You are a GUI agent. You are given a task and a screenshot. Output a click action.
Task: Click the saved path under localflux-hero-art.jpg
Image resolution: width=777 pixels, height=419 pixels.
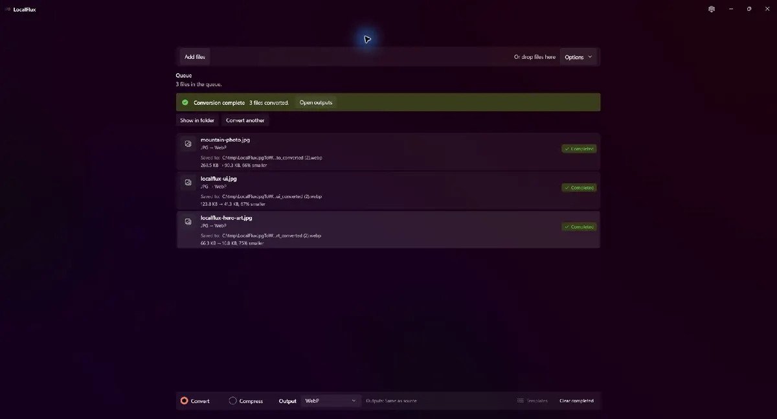point(272,235)
